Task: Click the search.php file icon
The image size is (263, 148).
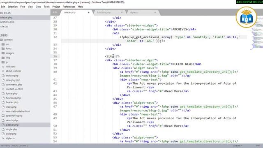Action: pyautogui.click(x=3, y=120)
